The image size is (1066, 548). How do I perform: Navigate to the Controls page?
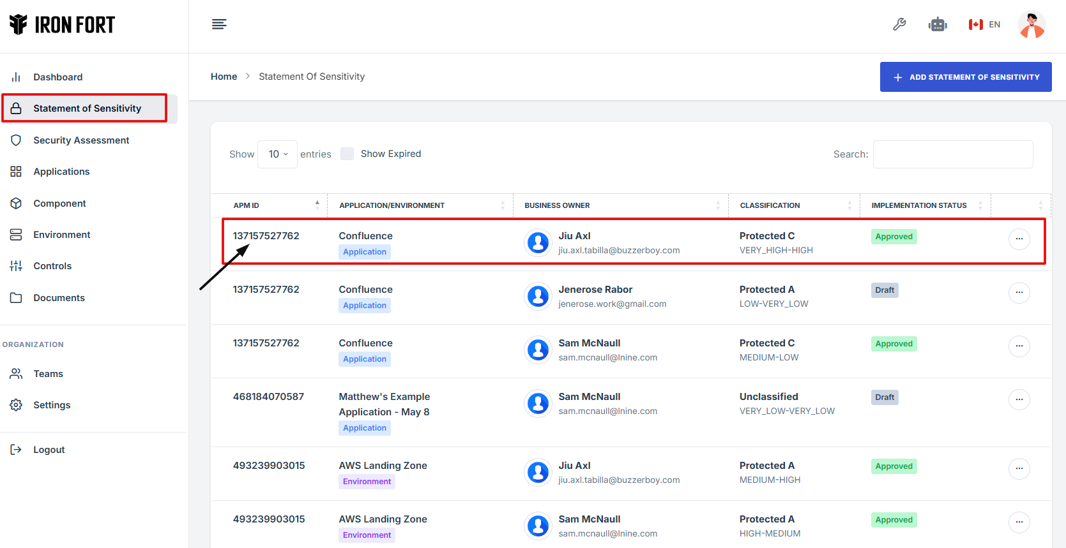click(x=52, y=266)
